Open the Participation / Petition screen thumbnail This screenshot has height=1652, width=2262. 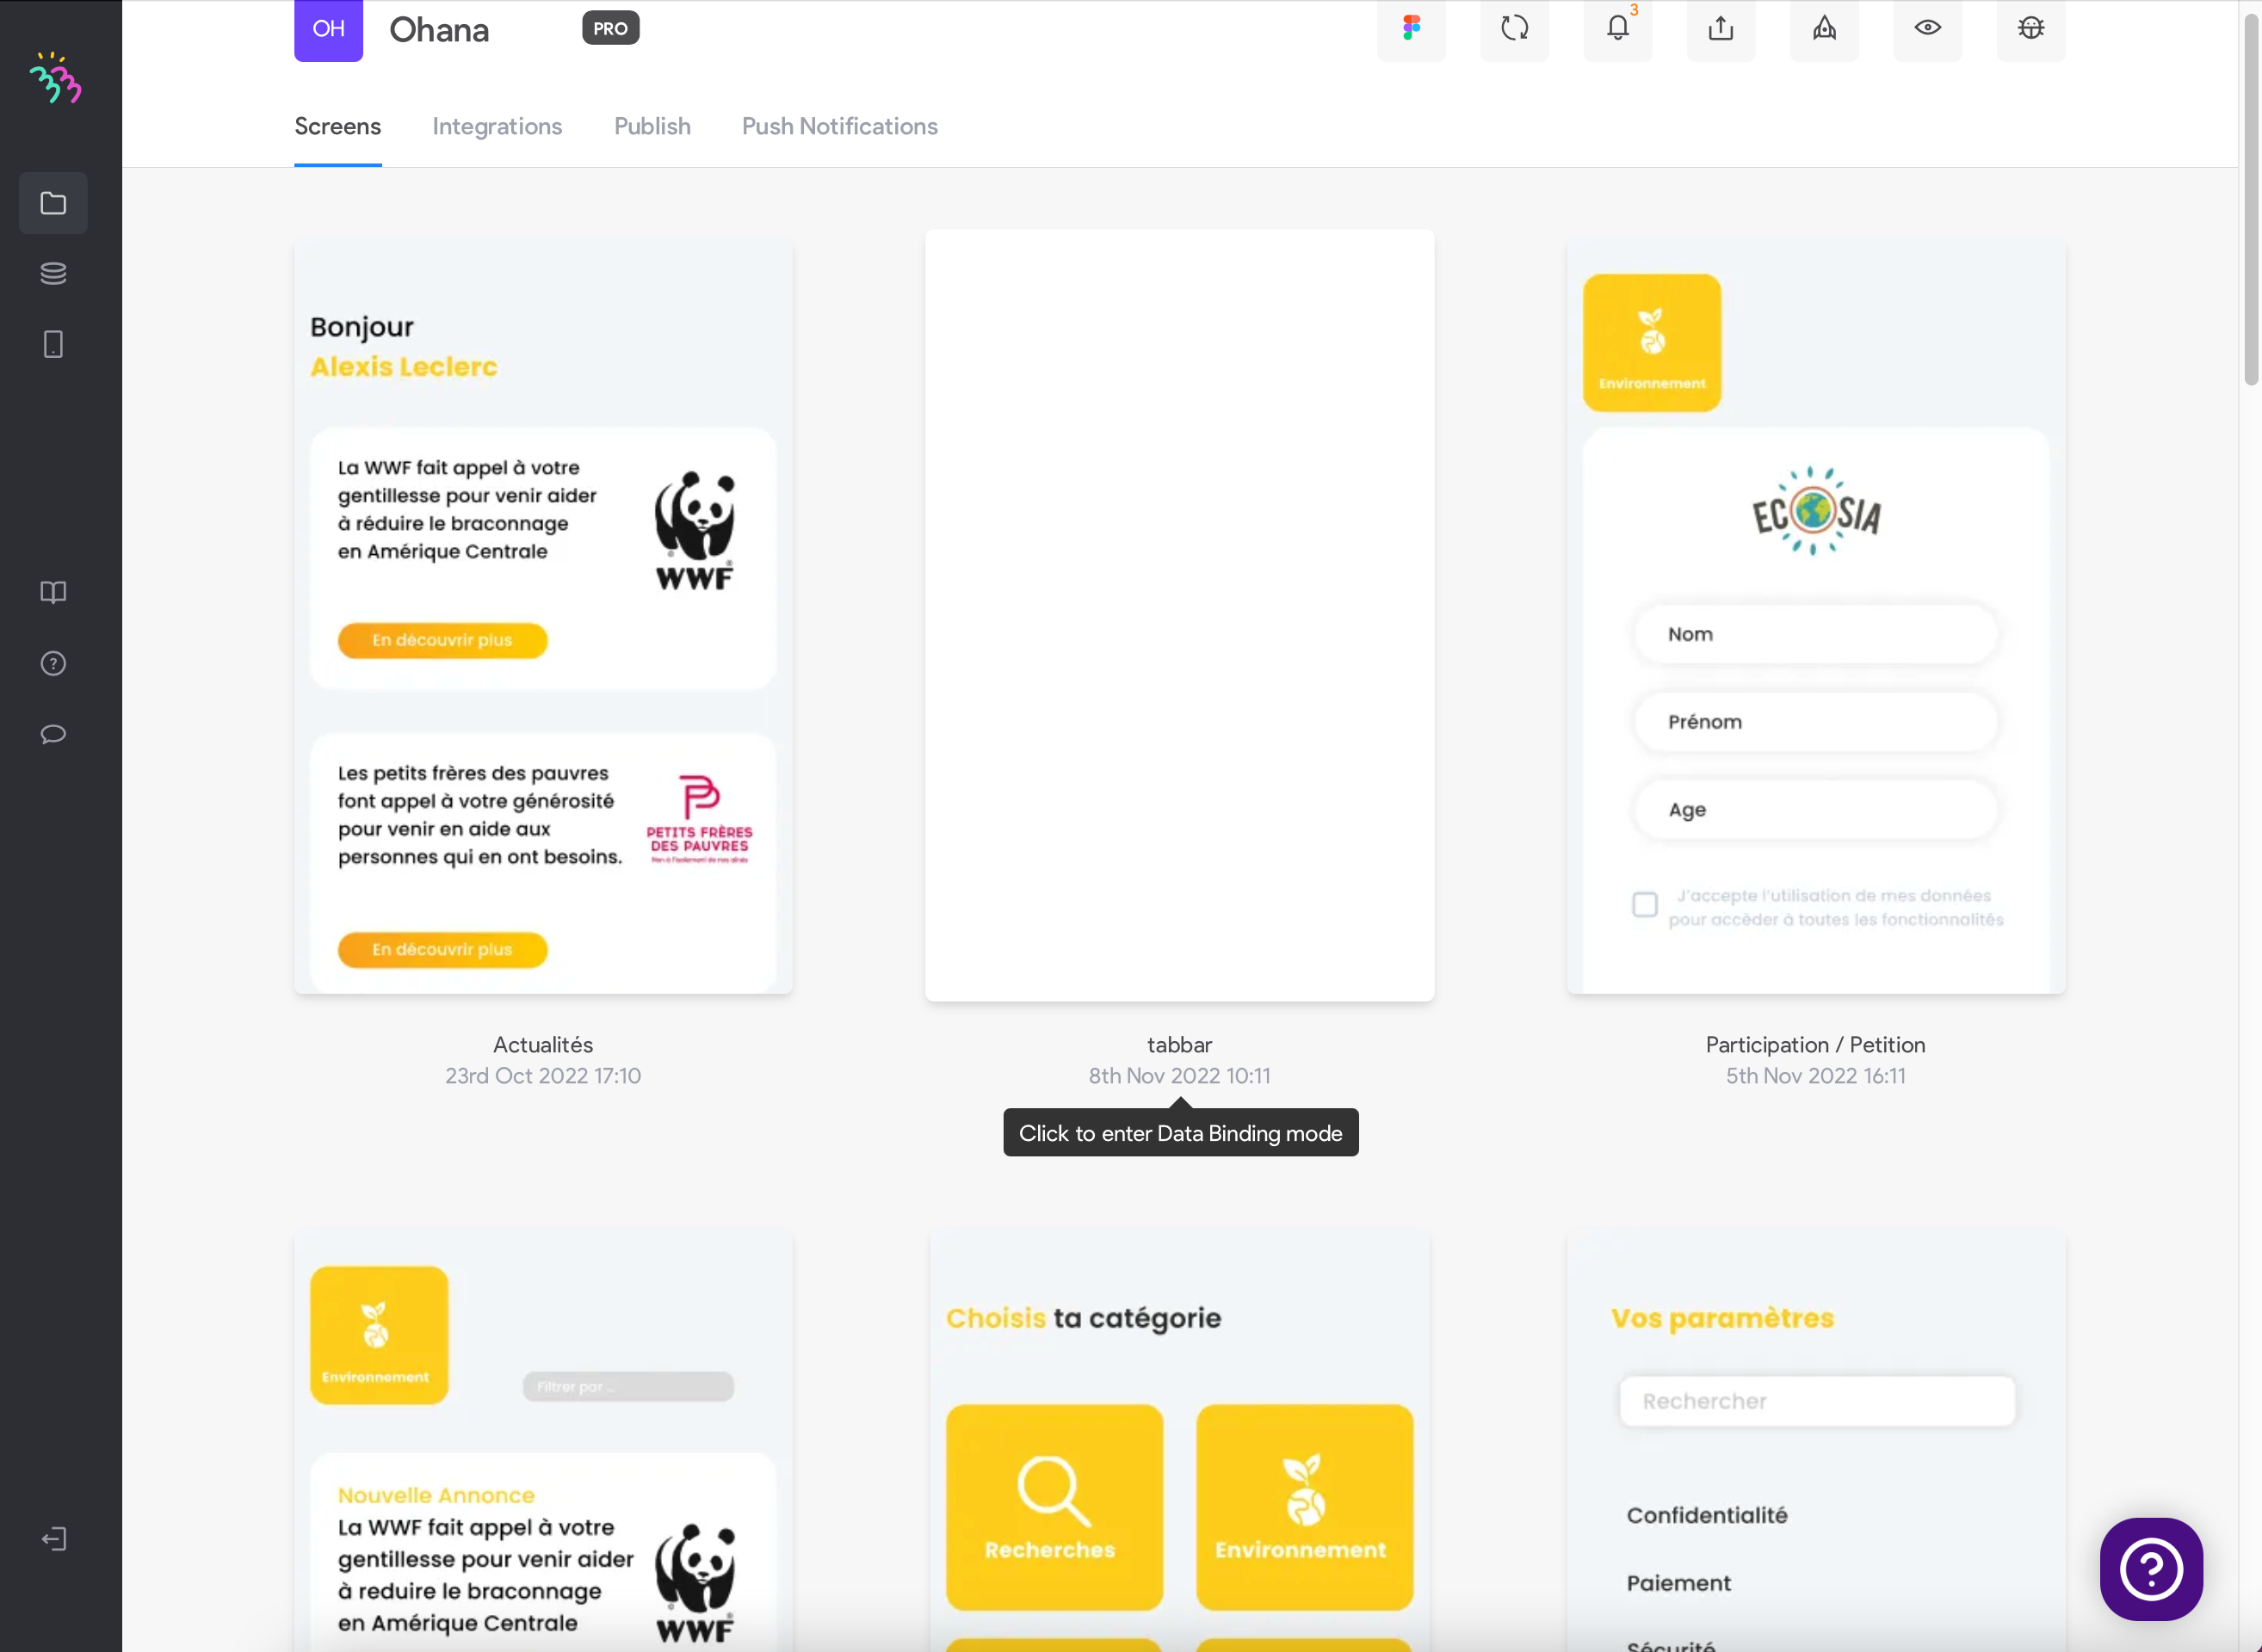tap(1816, 616)
